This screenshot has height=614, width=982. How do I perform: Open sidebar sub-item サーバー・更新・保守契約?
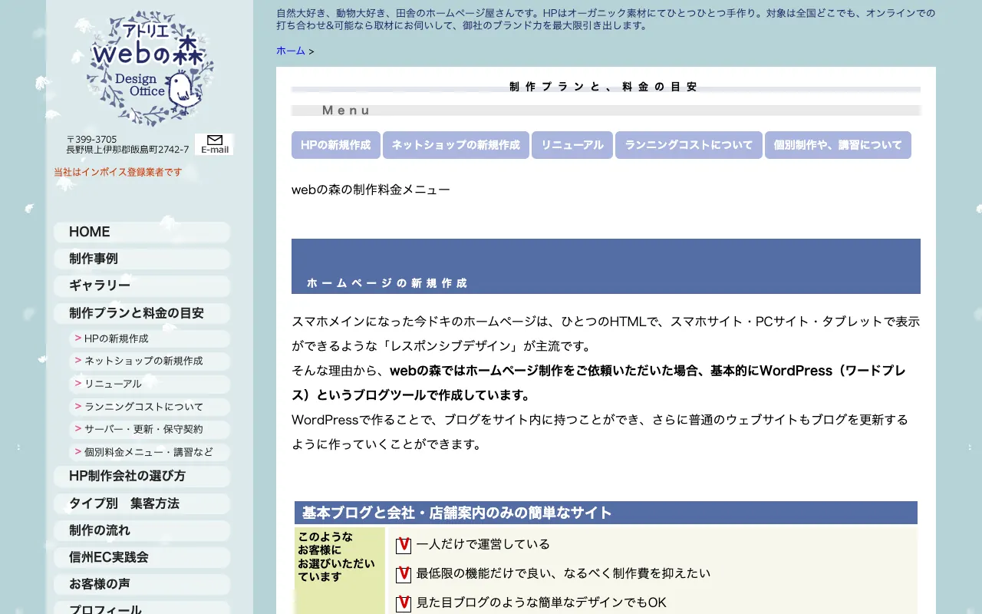pos(150,429)
